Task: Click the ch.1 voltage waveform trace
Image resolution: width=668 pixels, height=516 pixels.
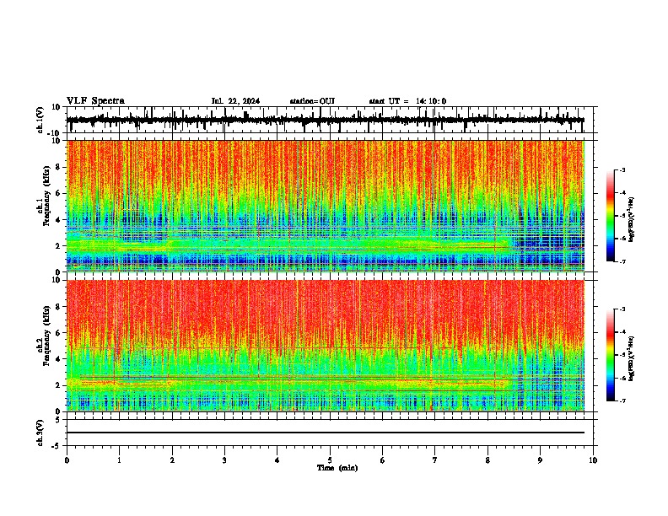Action: tap(325, 120)
